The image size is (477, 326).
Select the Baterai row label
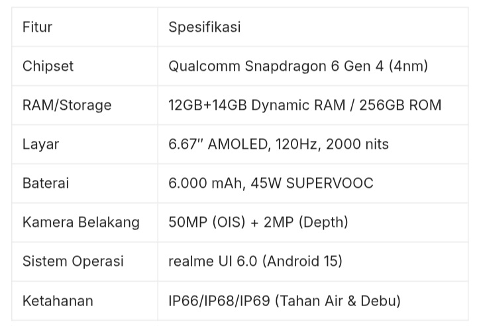coord(46,183)
